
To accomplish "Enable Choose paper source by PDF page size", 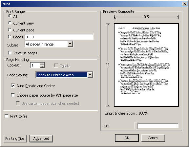I will tap(13, 95).
